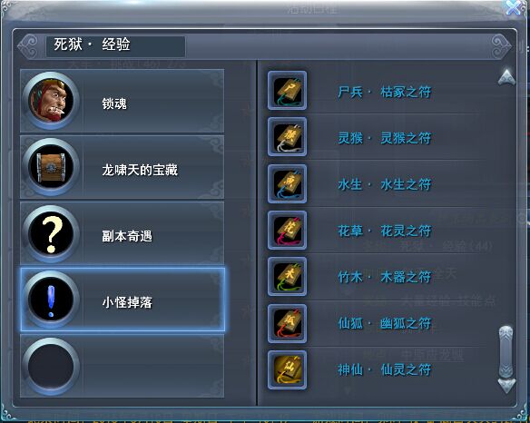530x423 pixels.
Task: Click the 幽狐之符 fox talisman icon
Action: [x=287, y=323]
